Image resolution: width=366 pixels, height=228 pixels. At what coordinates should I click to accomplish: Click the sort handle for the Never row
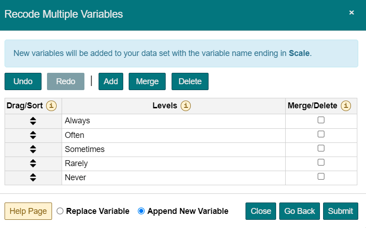click(x=33, y=177)
